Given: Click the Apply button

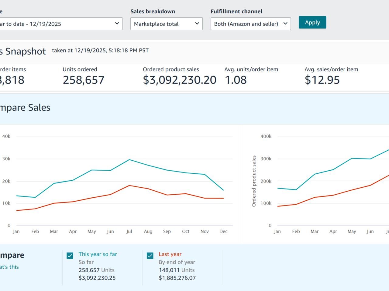Looking at the screenshot, I should pyautogui.click(x=312, y=22).
